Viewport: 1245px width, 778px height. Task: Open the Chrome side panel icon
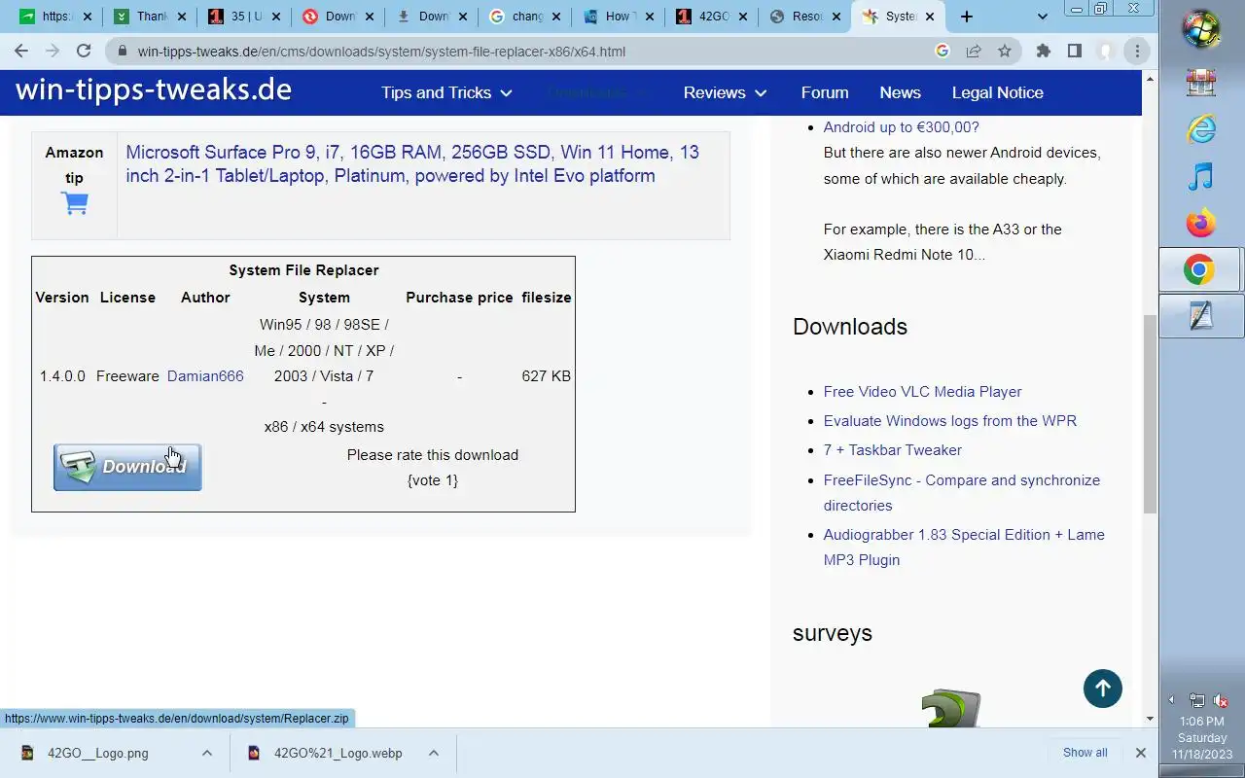coord(1075,52)
